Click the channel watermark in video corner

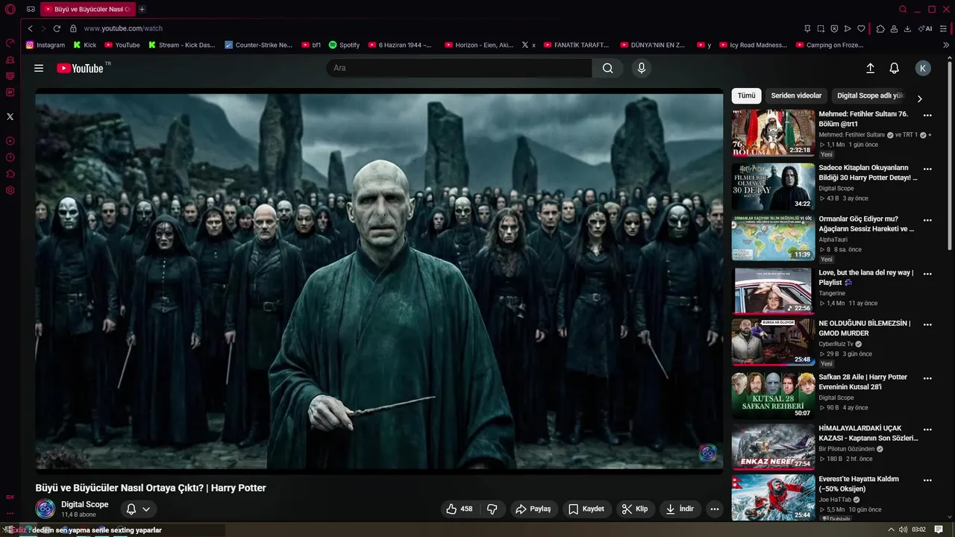pos(707,453)
